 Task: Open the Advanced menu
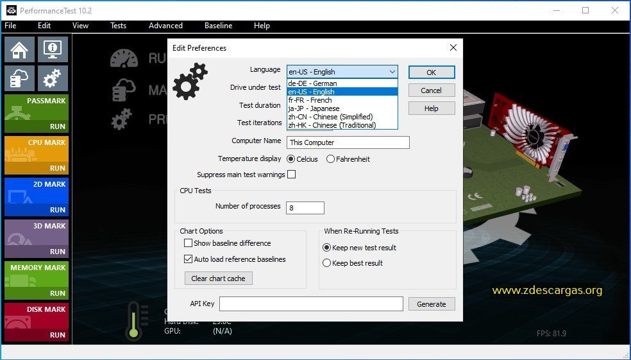tap(165, 26)
